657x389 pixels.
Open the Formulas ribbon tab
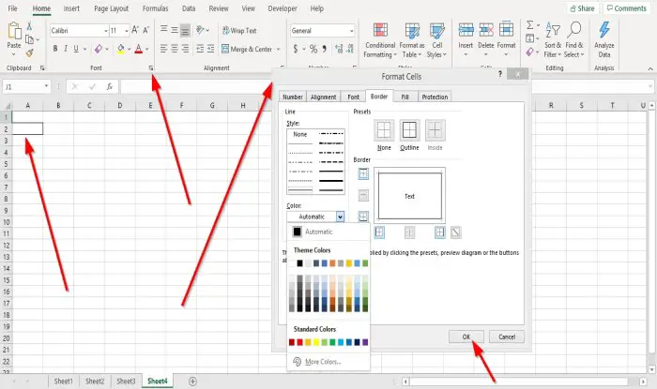[x=155, y=8]
